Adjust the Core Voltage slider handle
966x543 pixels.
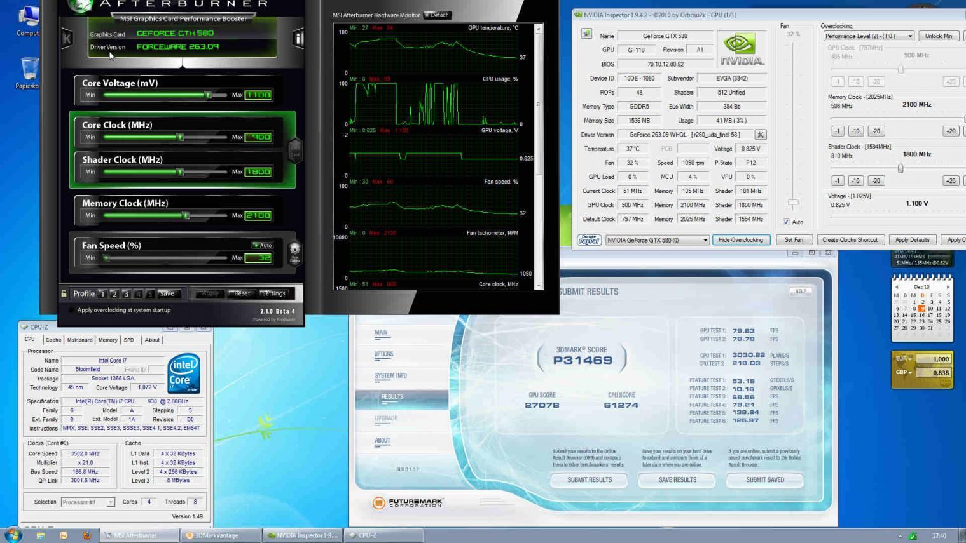207,95
